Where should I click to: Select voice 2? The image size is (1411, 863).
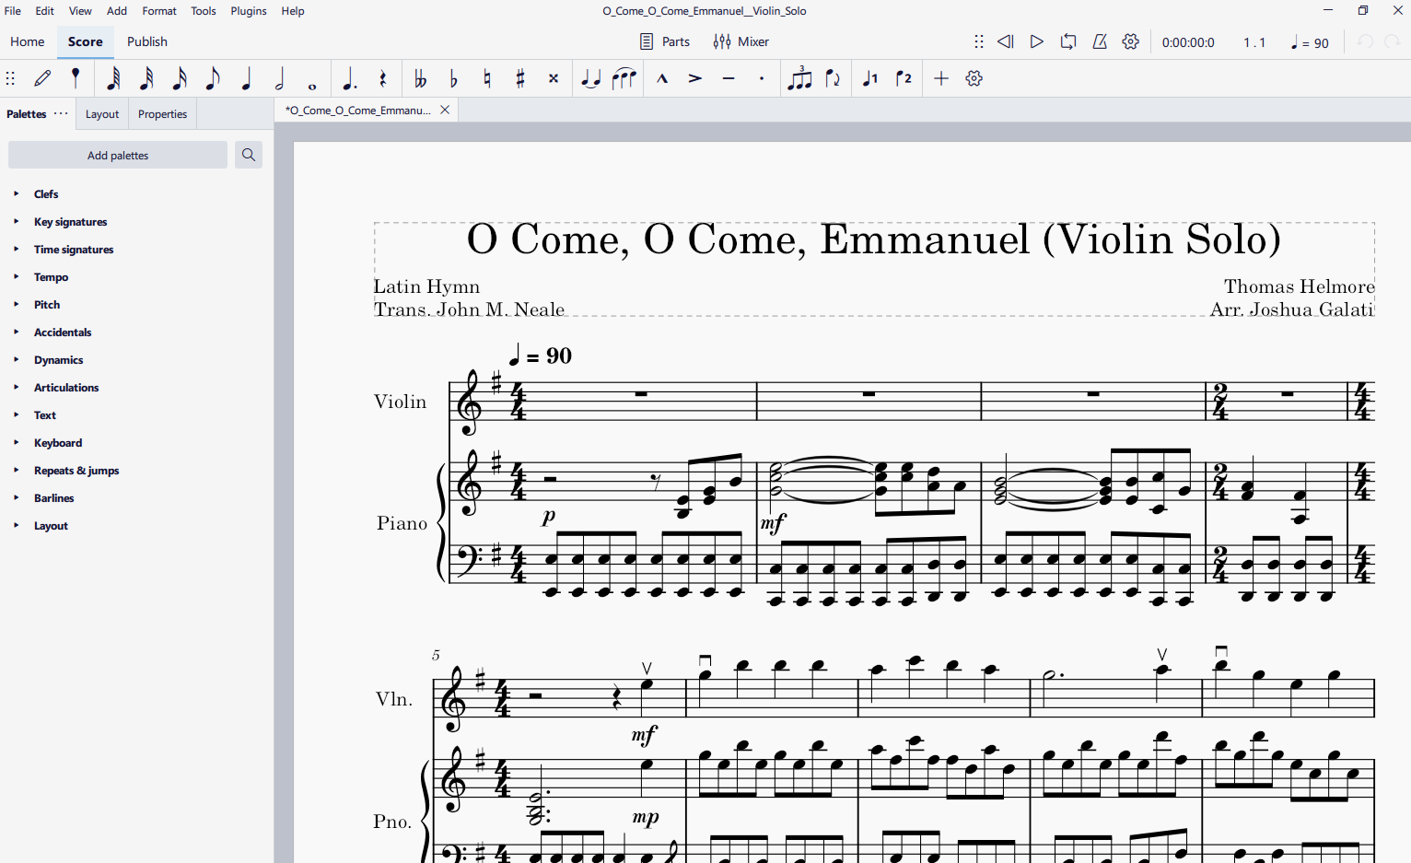pyautogui.click(x=904, y=78)
